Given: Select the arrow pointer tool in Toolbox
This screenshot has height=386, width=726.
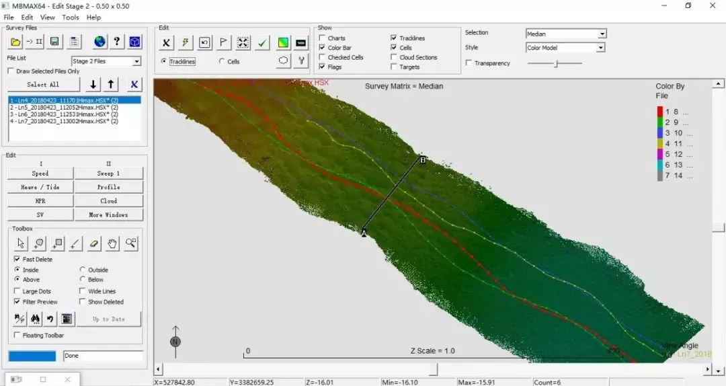Looking at the screenshot, I should point(20,243).
